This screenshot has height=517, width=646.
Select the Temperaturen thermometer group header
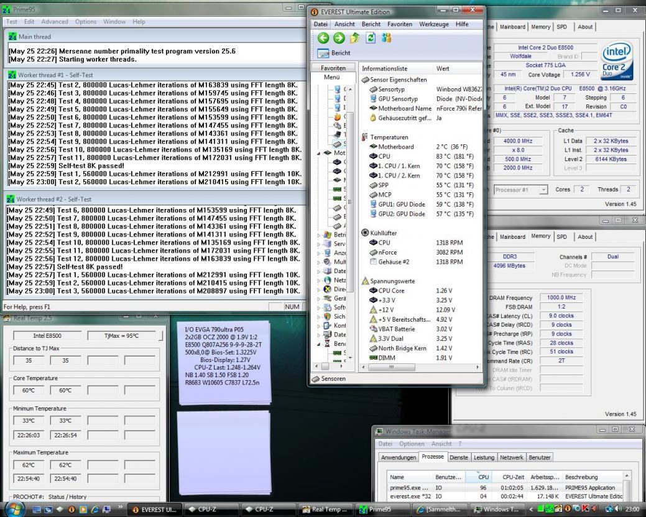[x=385, y=137]
